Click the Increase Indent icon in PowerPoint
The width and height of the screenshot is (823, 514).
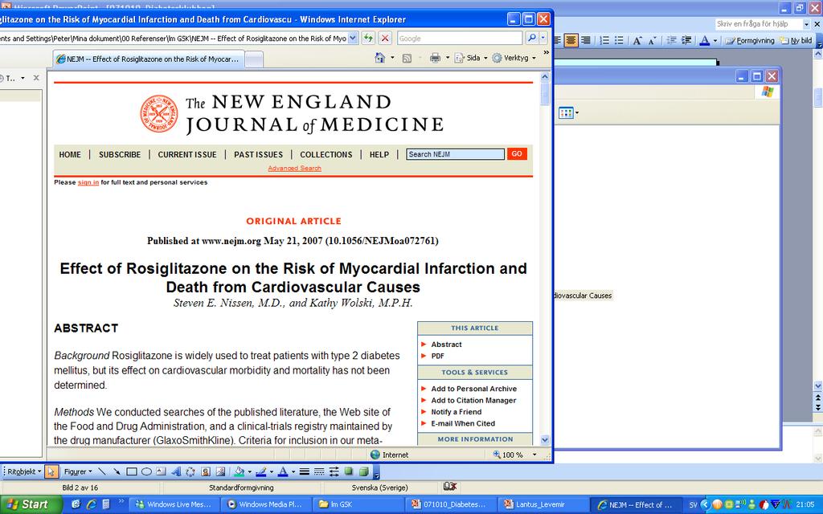click(x=686, y=40)
